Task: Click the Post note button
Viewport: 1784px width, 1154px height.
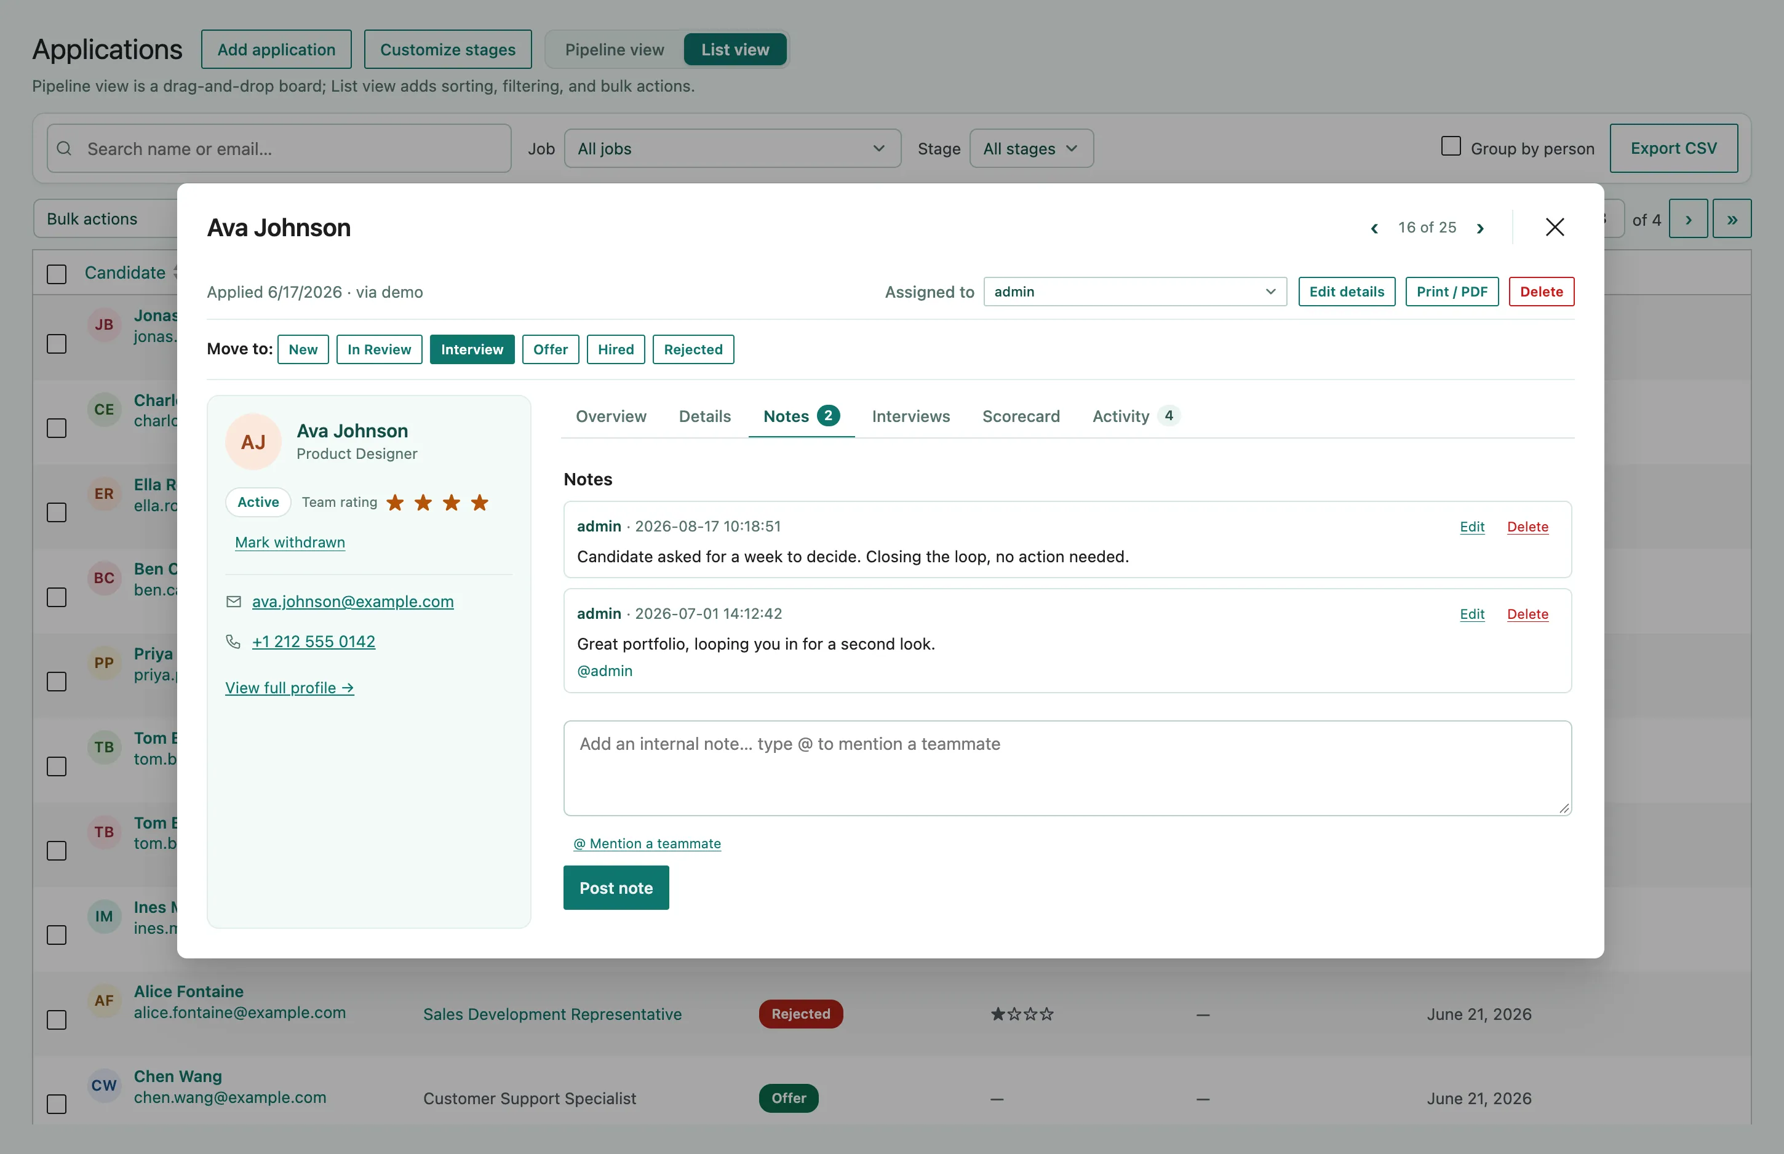Action: (616, 887)
